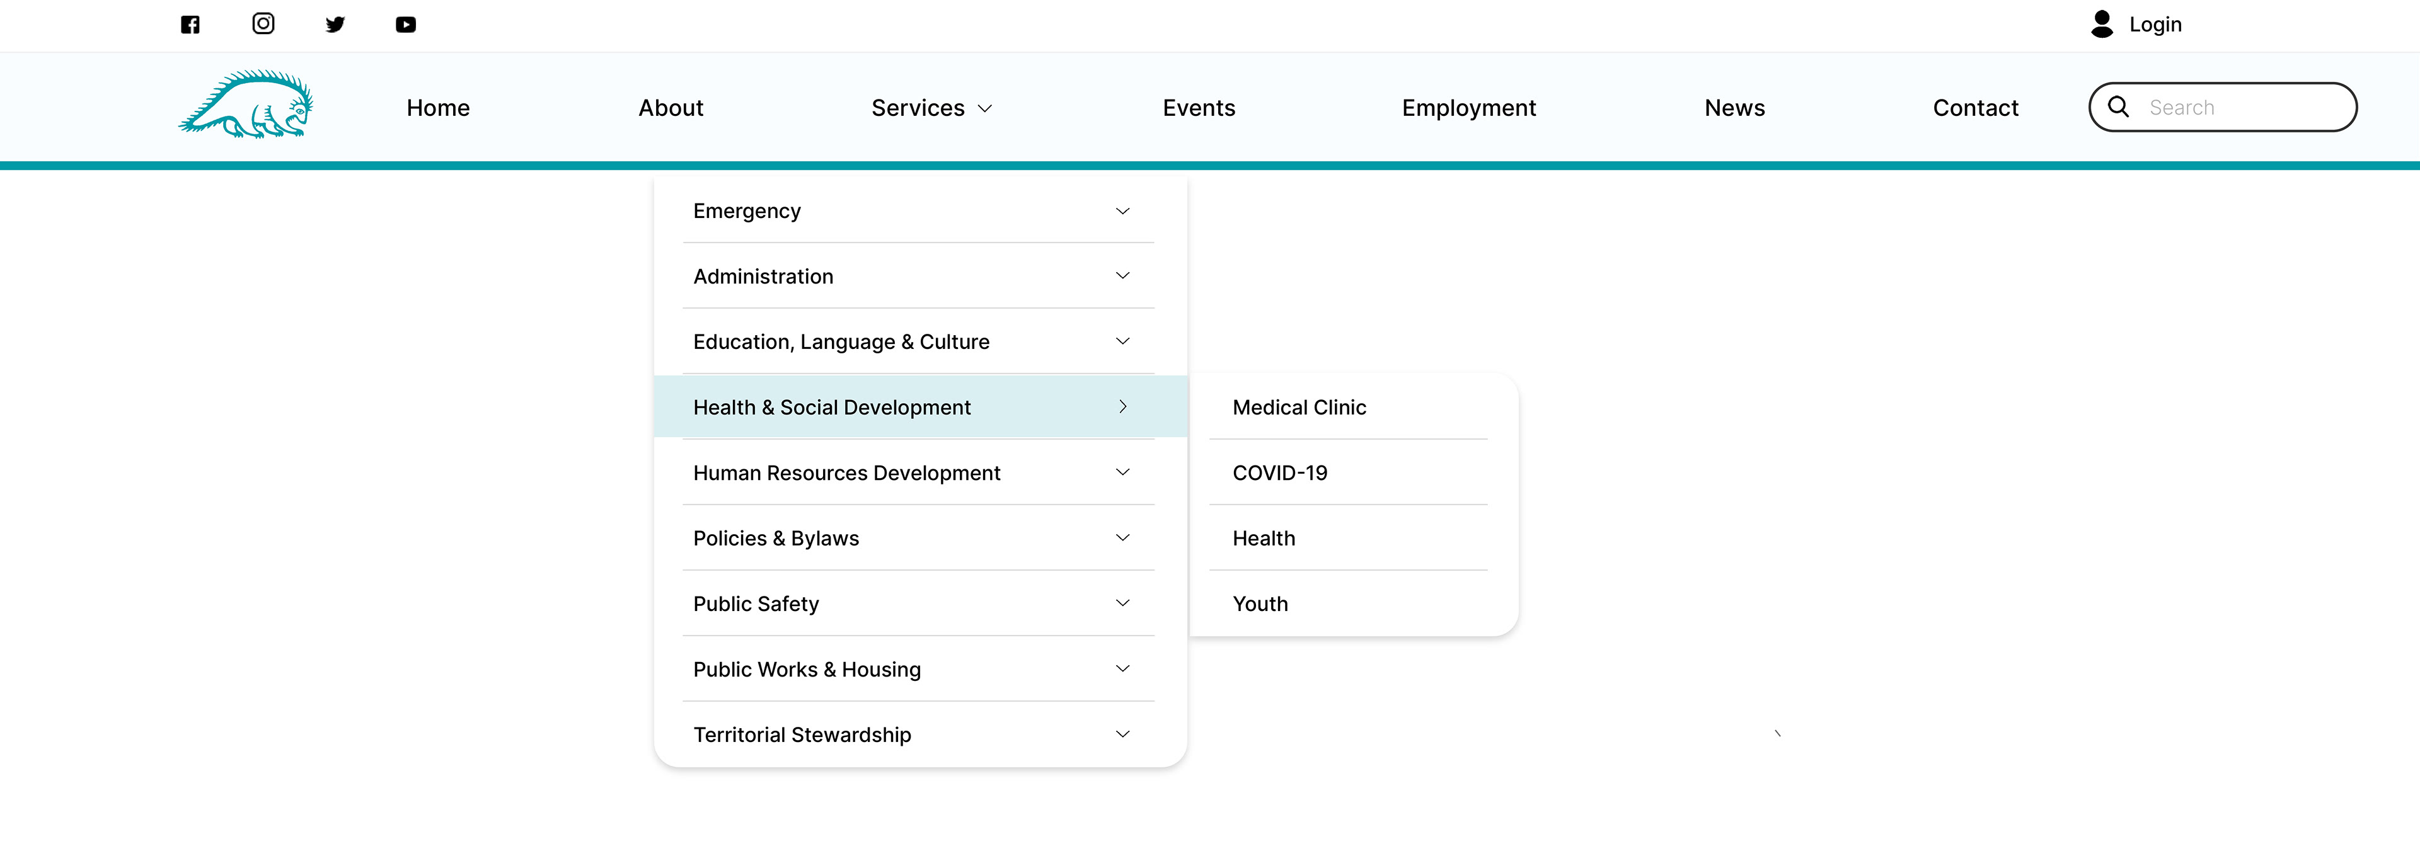Open the Twitter social icon
The width and height of the screenshot is (2420, 868).
335,25
